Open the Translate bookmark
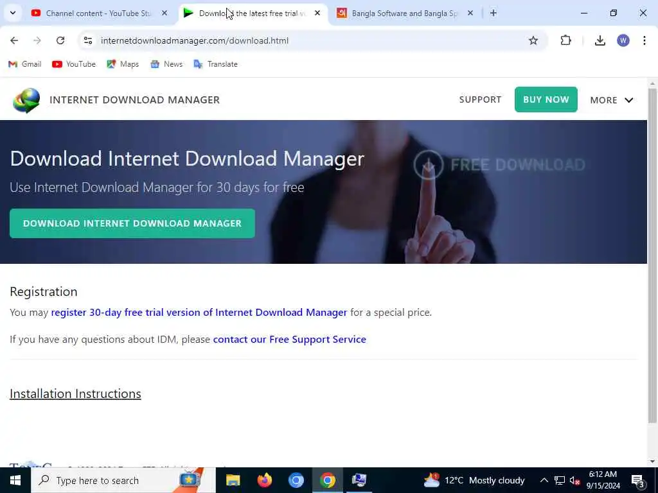The width and height of the screenshot is (658, 493). (x=216, y=64)
